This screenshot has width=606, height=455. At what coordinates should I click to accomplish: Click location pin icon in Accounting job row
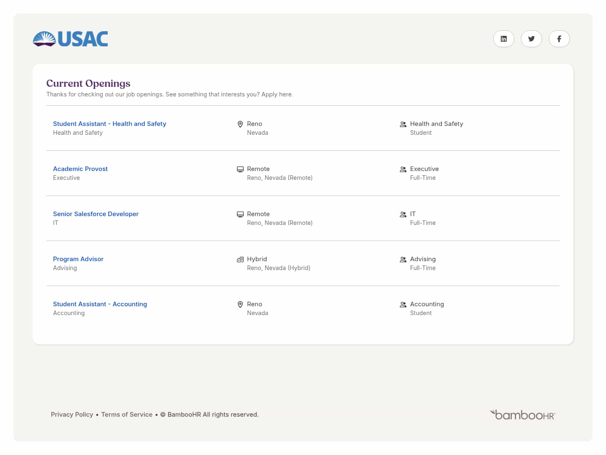click(240, 305)
